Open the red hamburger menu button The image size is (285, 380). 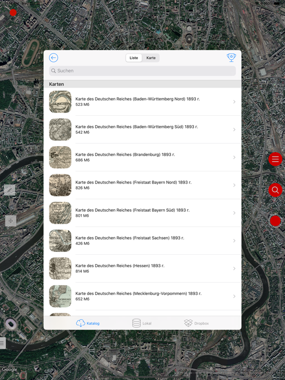pos(275,159)
